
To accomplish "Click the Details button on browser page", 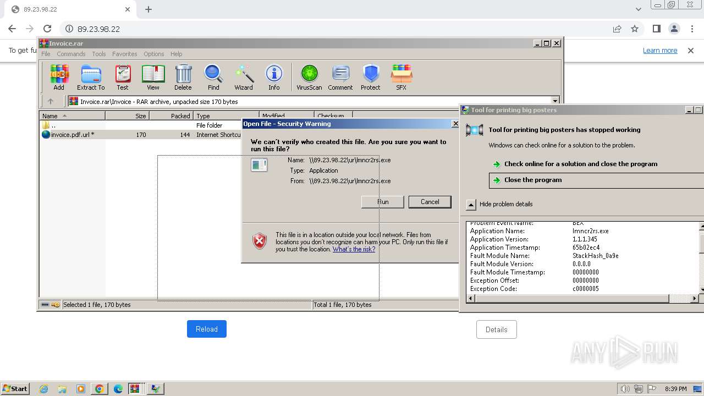I will click(x=496, y=329).
